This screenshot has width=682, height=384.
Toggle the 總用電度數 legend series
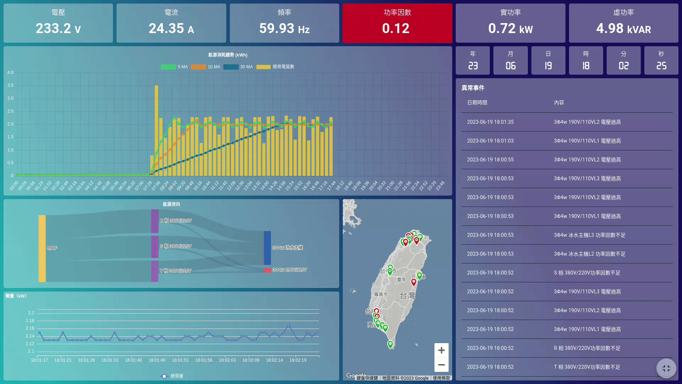click(x=275, y=67)
